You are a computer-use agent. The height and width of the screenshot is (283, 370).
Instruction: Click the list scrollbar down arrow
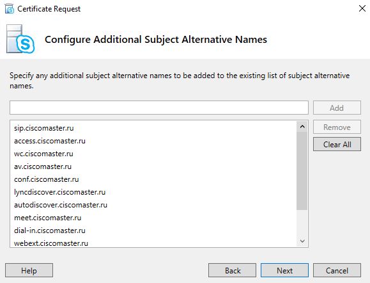302,241
